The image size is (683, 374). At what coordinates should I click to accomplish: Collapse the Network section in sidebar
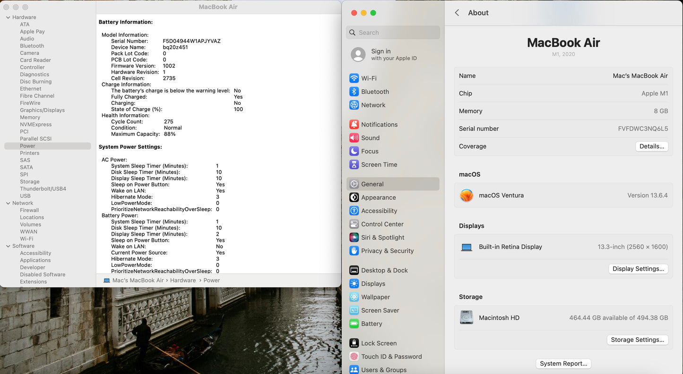8,204
